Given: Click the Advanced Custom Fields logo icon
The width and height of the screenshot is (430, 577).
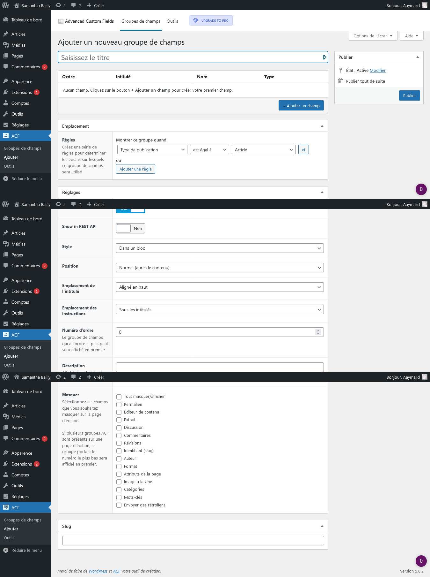Looking at the screenshot, I should point(61,21).
